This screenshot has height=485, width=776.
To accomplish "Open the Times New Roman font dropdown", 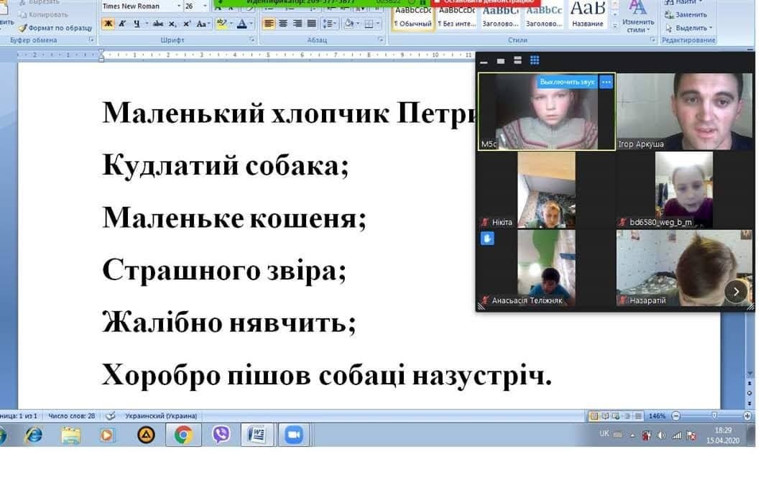I will tap(179, 6).
